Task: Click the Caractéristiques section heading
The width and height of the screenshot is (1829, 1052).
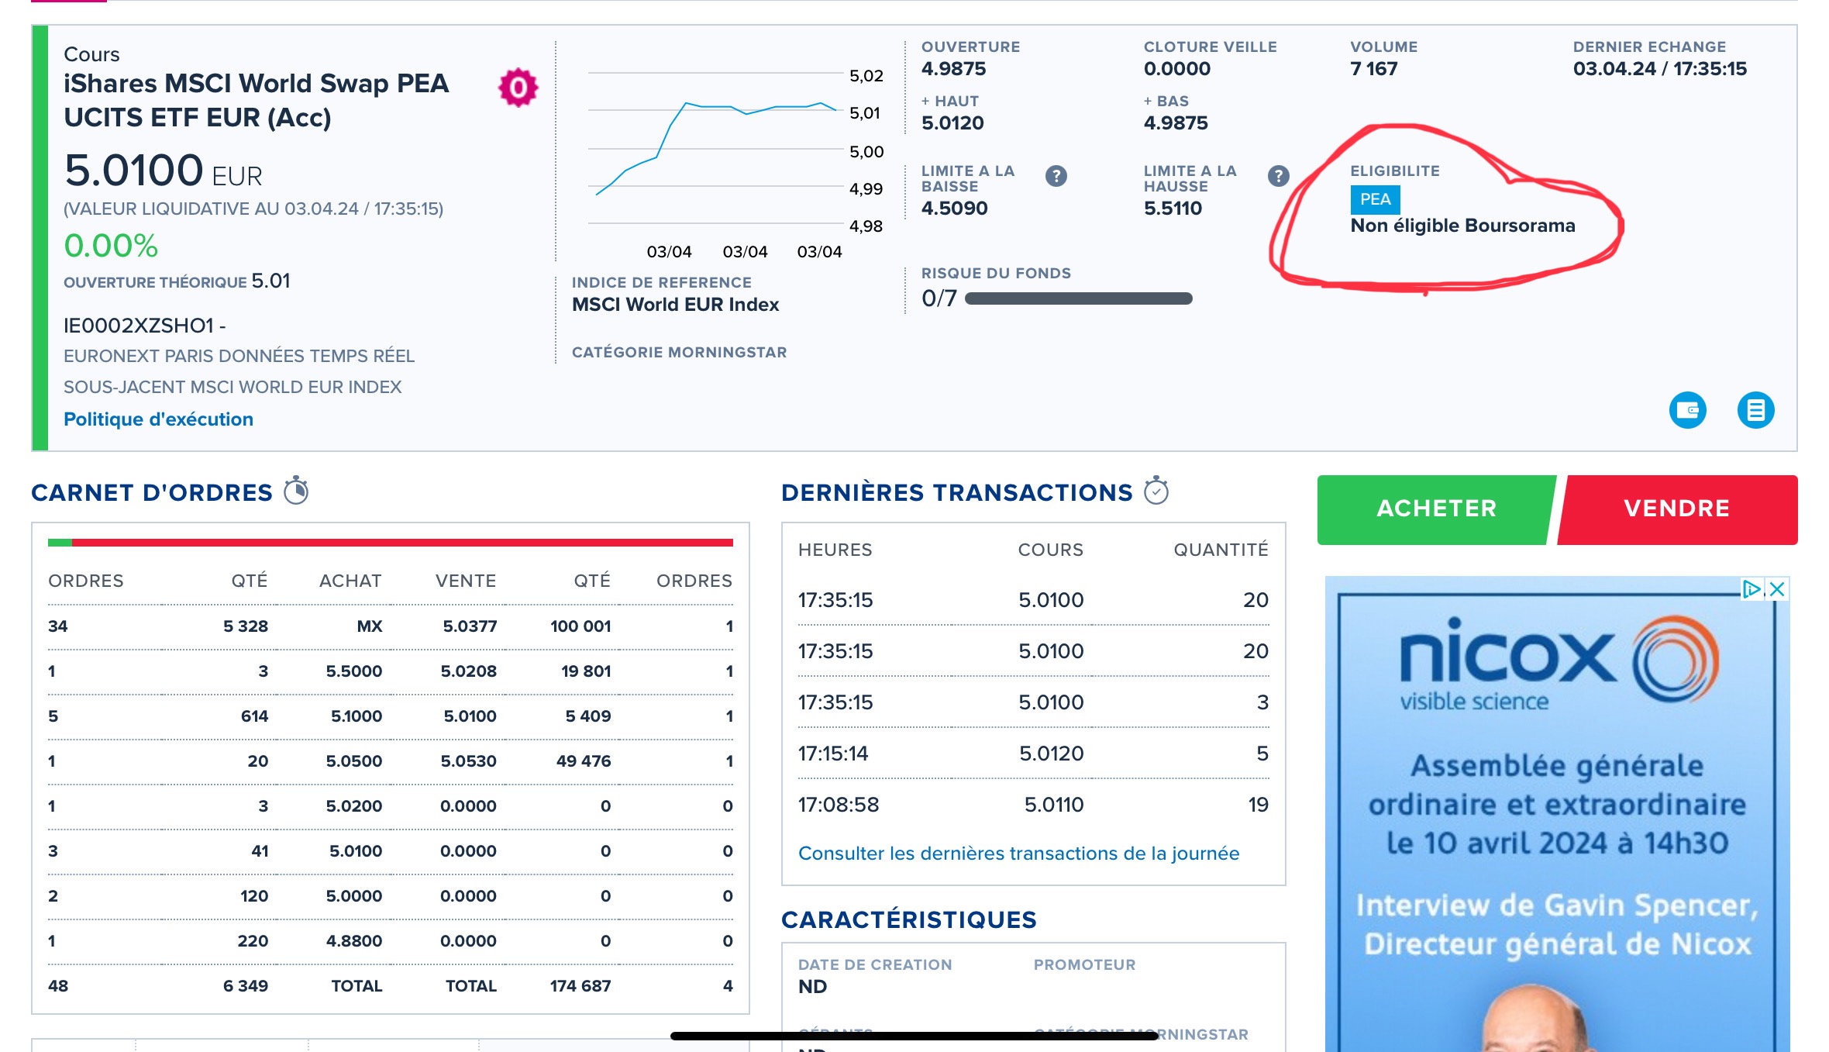Action: pos(908,919)
